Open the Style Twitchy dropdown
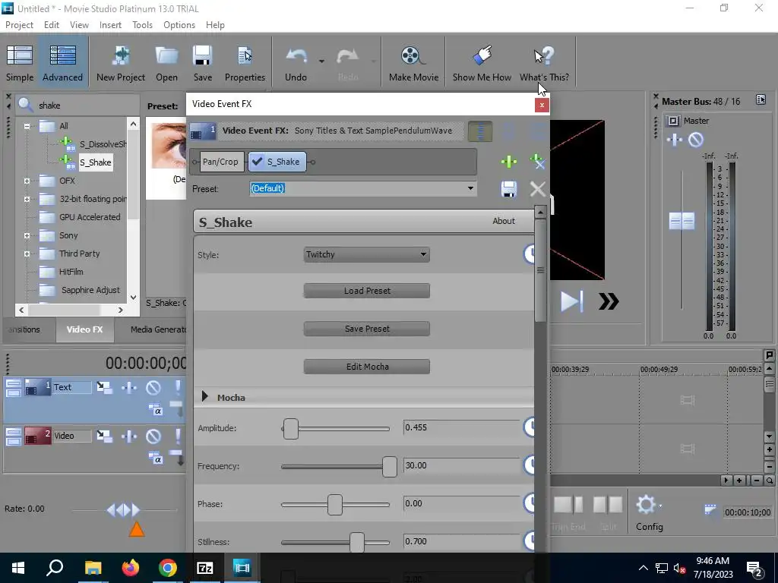The width and height of the screenshot is (778, 583). pos(367,254)
